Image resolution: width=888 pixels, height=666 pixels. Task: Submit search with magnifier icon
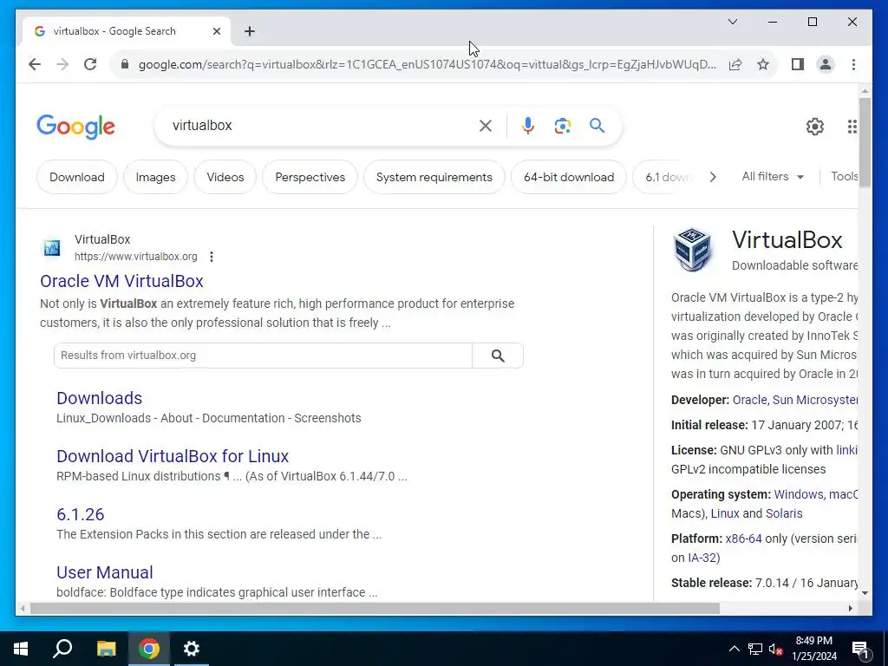coord(597,126)
